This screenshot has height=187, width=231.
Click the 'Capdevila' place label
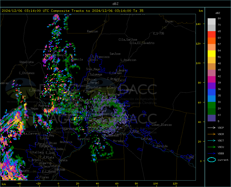(x=76, y=59)
